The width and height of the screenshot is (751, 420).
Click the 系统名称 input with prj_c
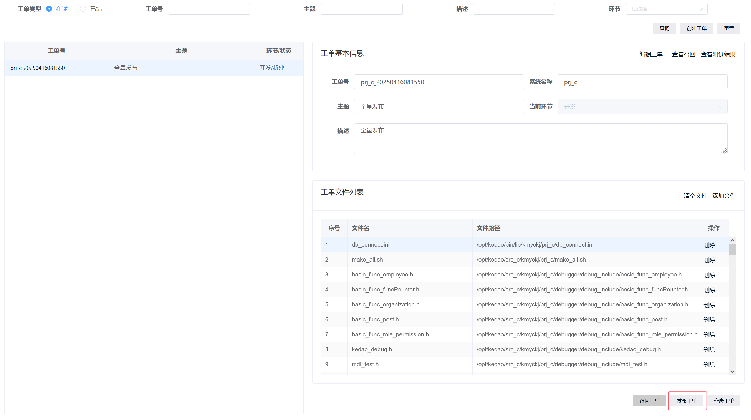click(642, 82)
